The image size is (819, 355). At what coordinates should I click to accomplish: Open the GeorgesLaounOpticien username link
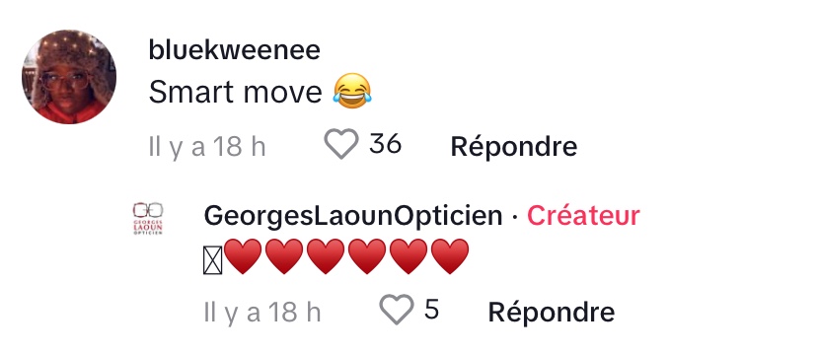click(353, 216)
